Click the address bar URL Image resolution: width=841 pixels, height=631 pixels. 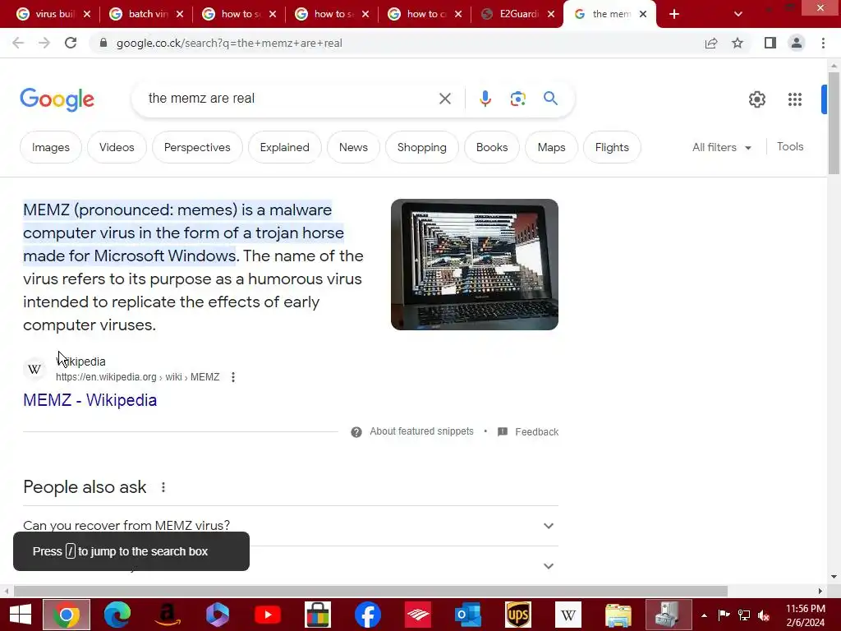pyautogui.click(x=229, y=43)
